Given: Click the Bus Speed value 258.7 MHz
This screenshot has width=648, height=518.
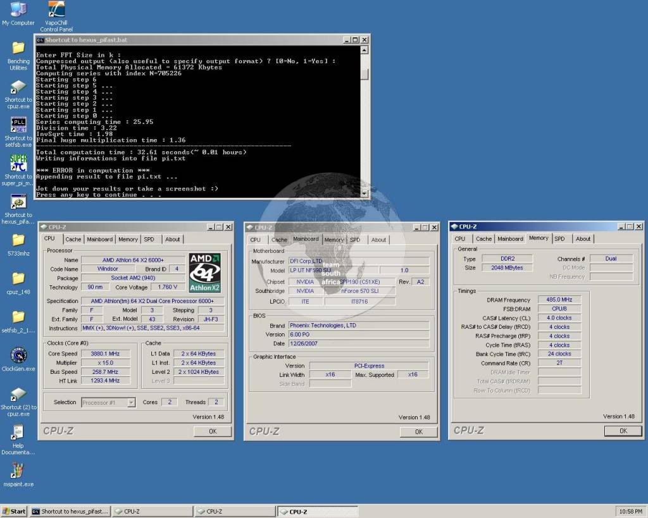Looking at the screenshot, I should click(105, 372).
